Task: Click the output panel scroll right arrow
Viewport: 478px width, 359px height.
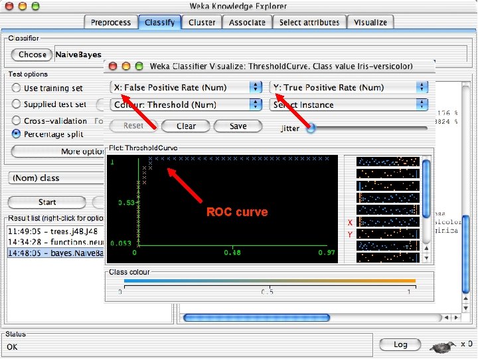Action: (x=456, y=318)
